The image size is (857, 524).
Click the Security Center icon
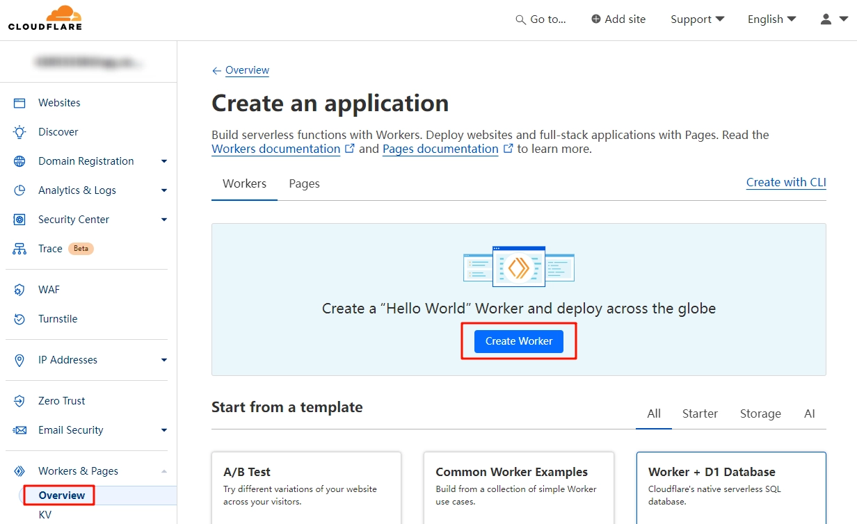tap(19, 220)
